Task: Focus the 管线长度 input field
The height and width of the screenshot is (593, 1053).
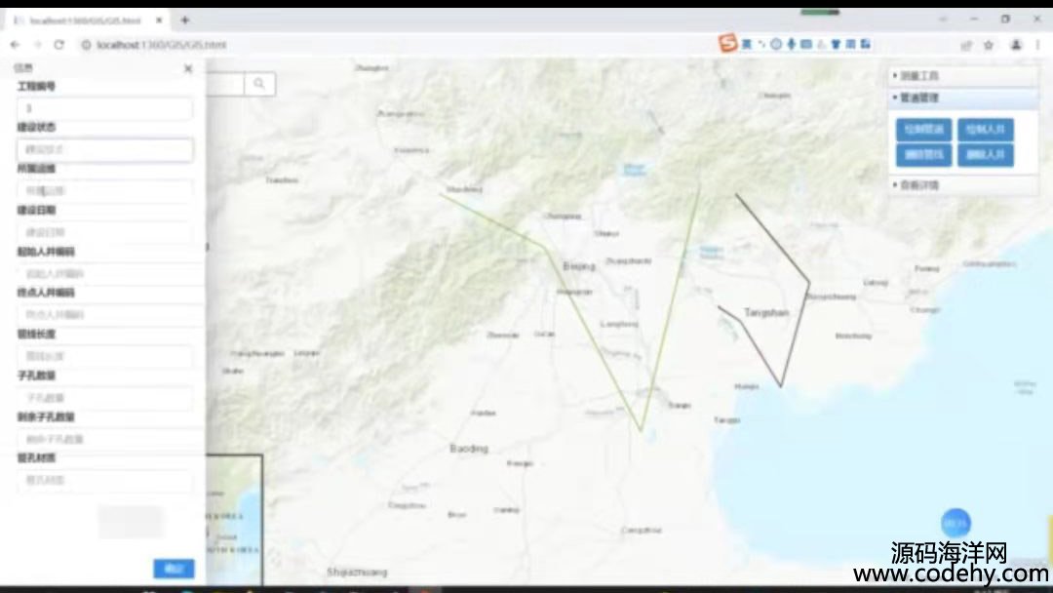Action: (104, 357)
